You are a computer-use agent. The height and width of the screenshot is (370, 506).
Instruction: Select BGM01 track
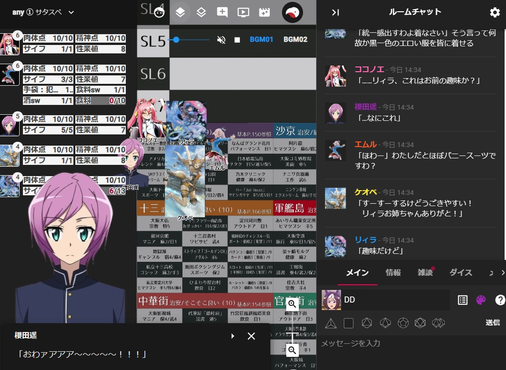click(261, 39)
